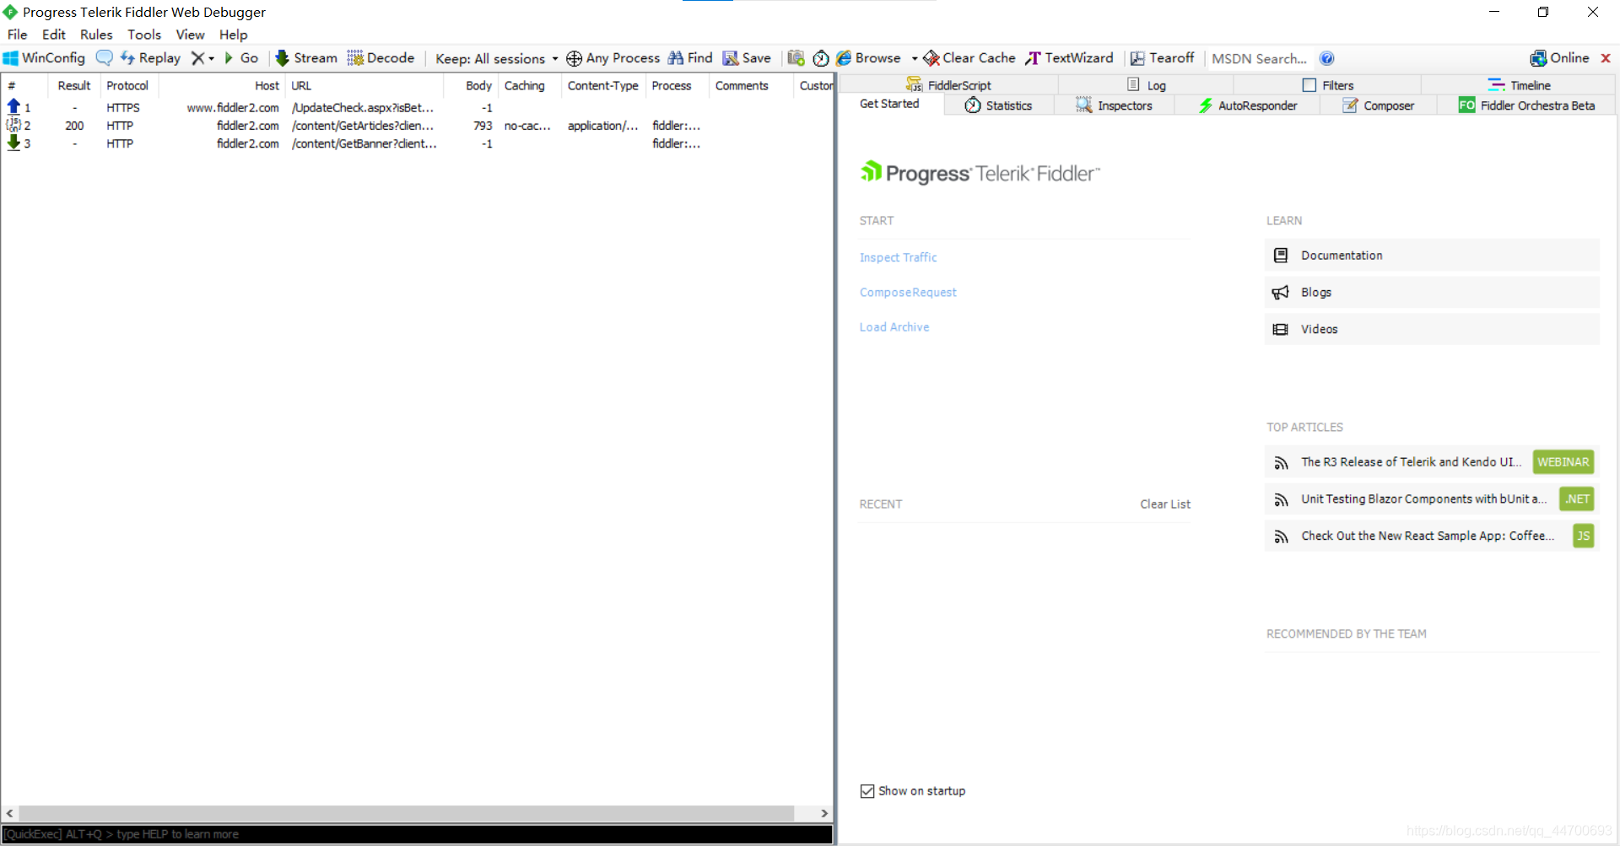Open WinConfig from the toolbar

click(x=44, y=58)
